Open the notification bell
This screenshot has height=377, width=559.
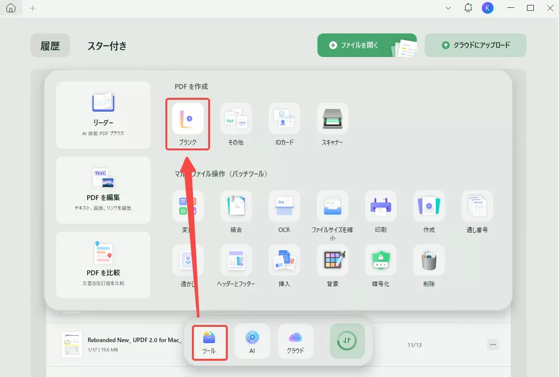tap(468, 8)
